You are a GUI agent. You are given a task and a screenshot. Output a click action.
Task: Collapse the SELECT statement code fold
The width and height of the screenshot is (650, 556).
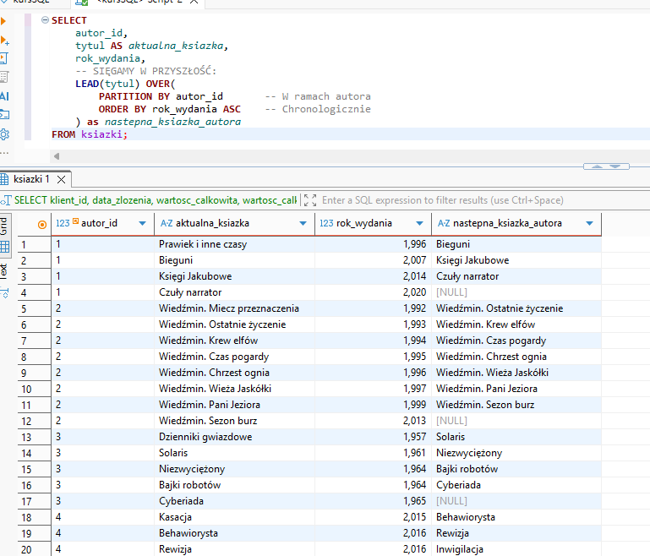[44, 19]
